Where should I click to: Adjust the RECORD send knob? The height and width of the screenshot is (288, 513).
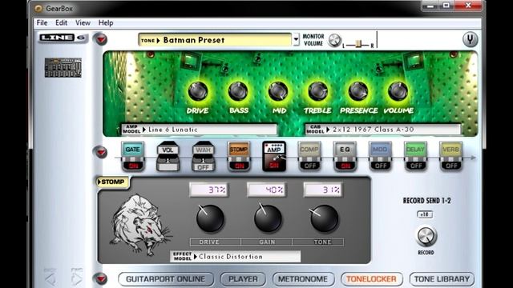(426, 236)
